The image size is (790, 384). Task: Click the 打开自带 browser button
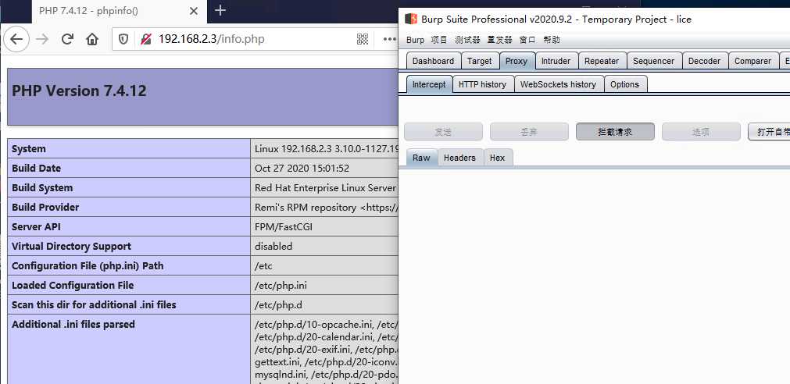click(769, 132)
